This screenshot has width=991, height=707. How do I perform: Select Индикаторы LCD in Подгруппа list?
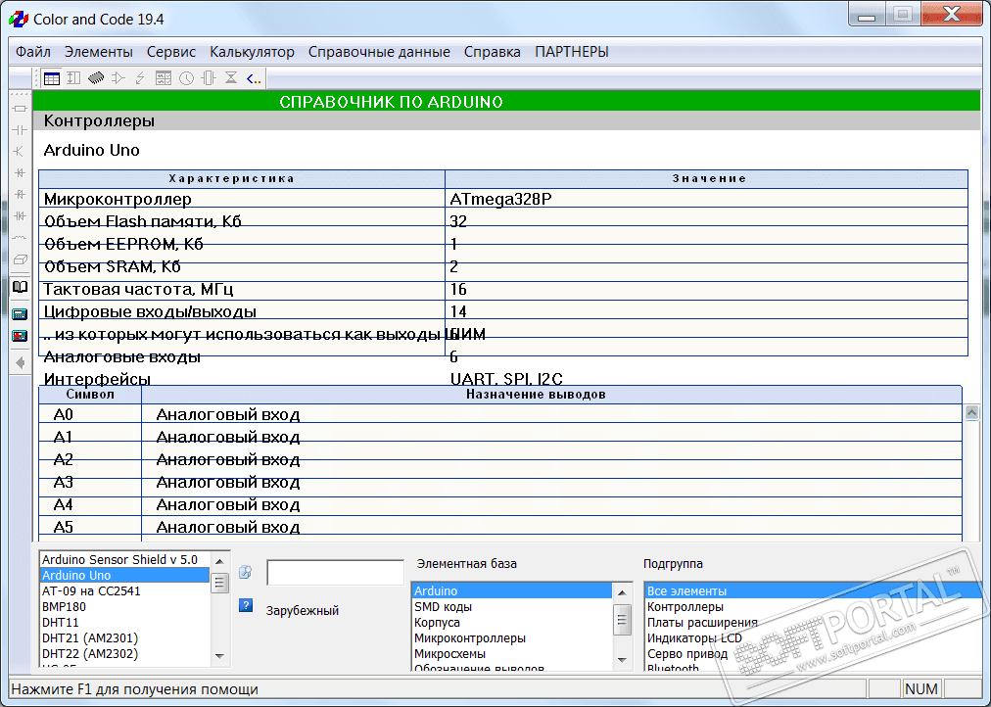pos(816,638)
